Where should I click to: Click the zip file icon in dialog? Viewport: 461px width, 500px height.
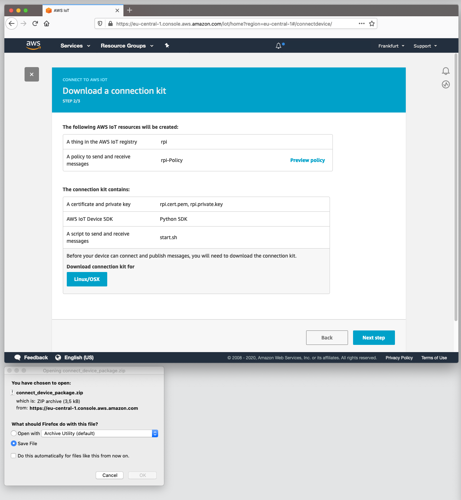coord(13,392)
